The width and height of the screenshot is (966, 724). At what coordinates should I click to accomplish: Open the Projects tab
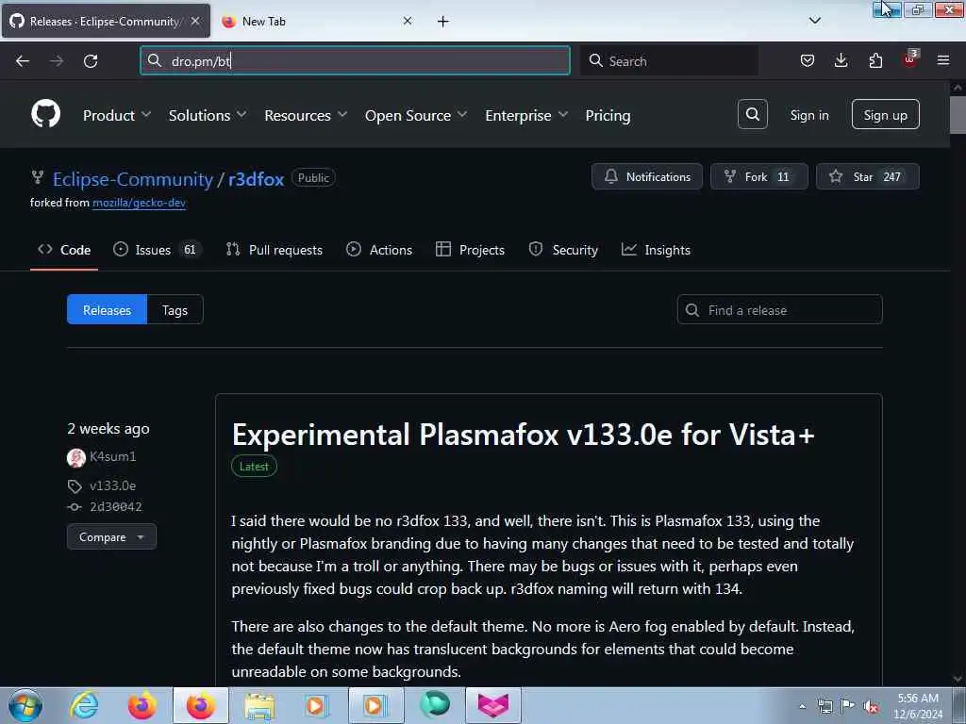[470, 250]
